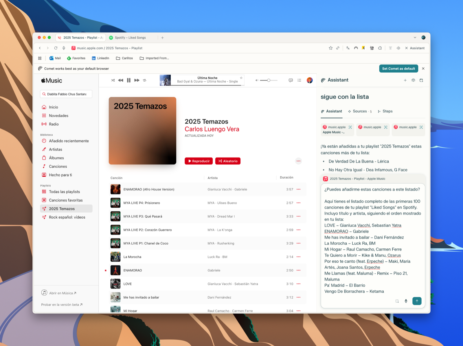Expand the tab overview chevron in the tab bar

click(415, 37)
